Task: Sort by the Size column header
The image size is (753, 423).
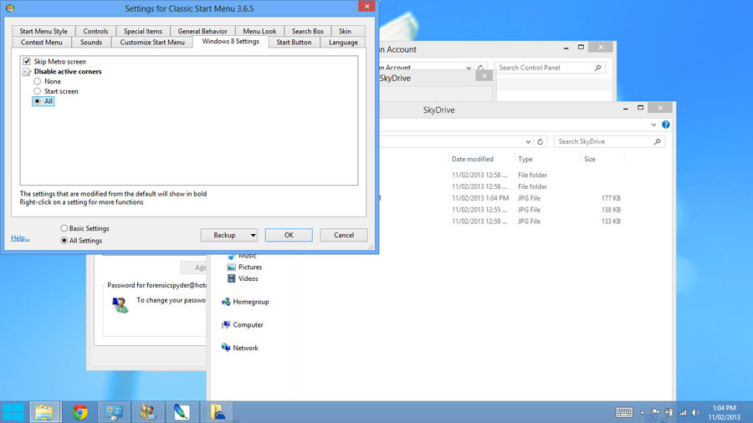Action: click(590, 159)
